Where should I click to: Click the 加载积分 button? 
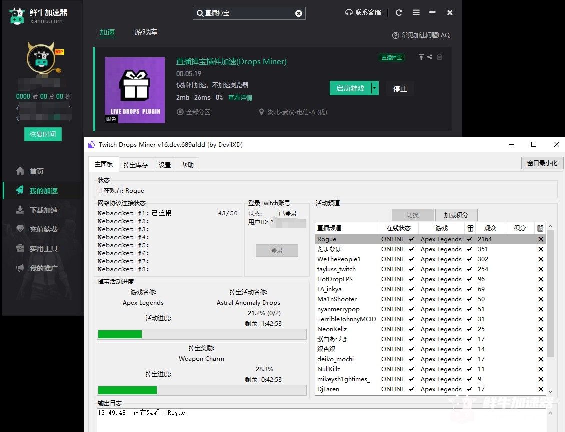[456, 215]
